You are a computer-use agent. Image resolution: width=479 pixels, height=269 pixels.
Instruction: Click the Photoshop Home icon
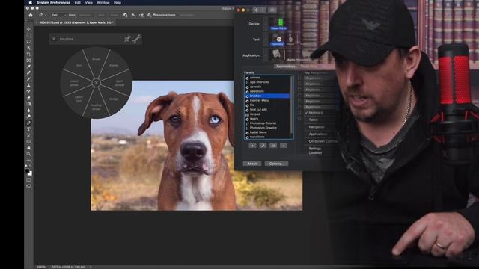pyautogui.click(x=31, y=15)
